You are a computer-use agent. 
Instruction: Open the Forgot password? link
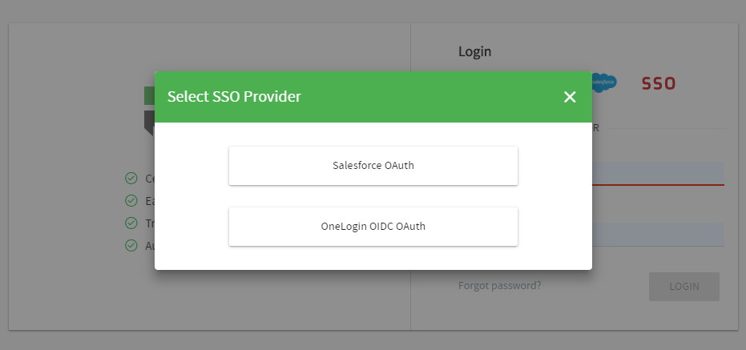[x=499, y=284]
